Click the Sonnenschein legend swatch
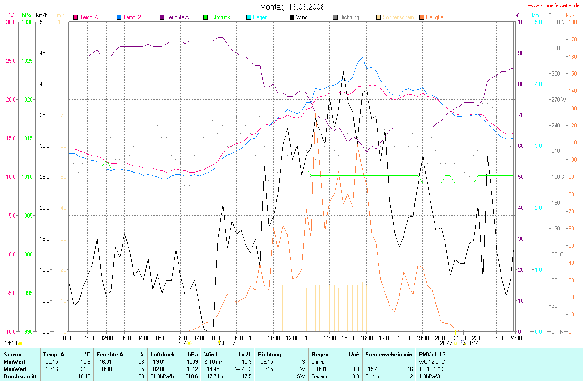Screen dimensions: 583x381 (378, 17)
